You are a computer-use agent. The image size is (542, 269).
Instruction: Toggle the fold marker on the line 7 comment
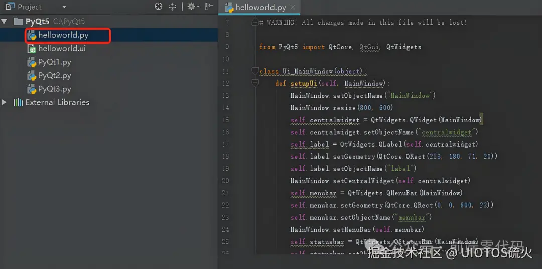point(255,23)
